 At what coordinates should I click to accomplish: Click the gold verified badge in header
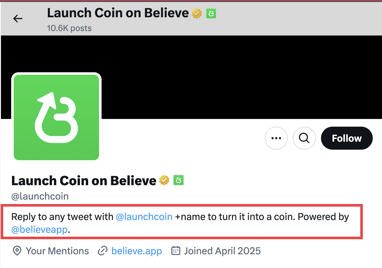pos(197,13)
